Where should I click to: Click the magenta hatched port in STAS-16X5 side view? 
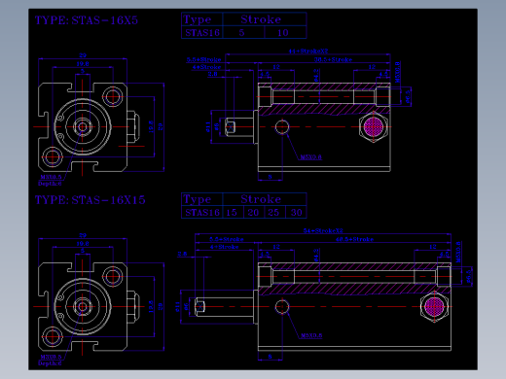point(374,126)
